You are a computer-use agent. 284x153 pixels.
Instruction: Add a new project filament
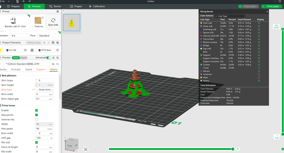[44, 43]
